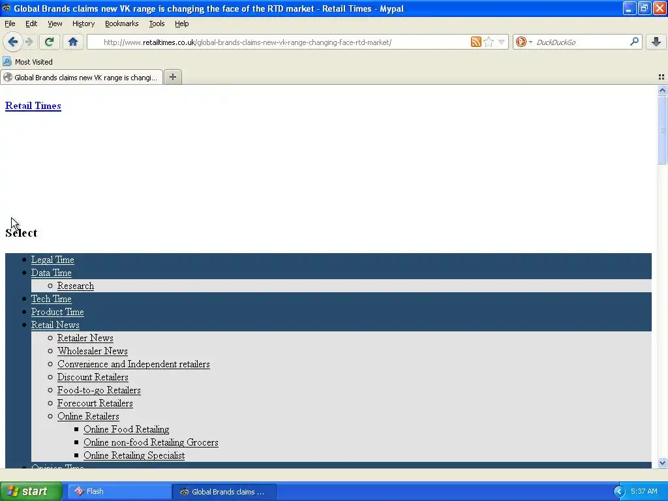Open the View menu

click(x=55, y=23)
